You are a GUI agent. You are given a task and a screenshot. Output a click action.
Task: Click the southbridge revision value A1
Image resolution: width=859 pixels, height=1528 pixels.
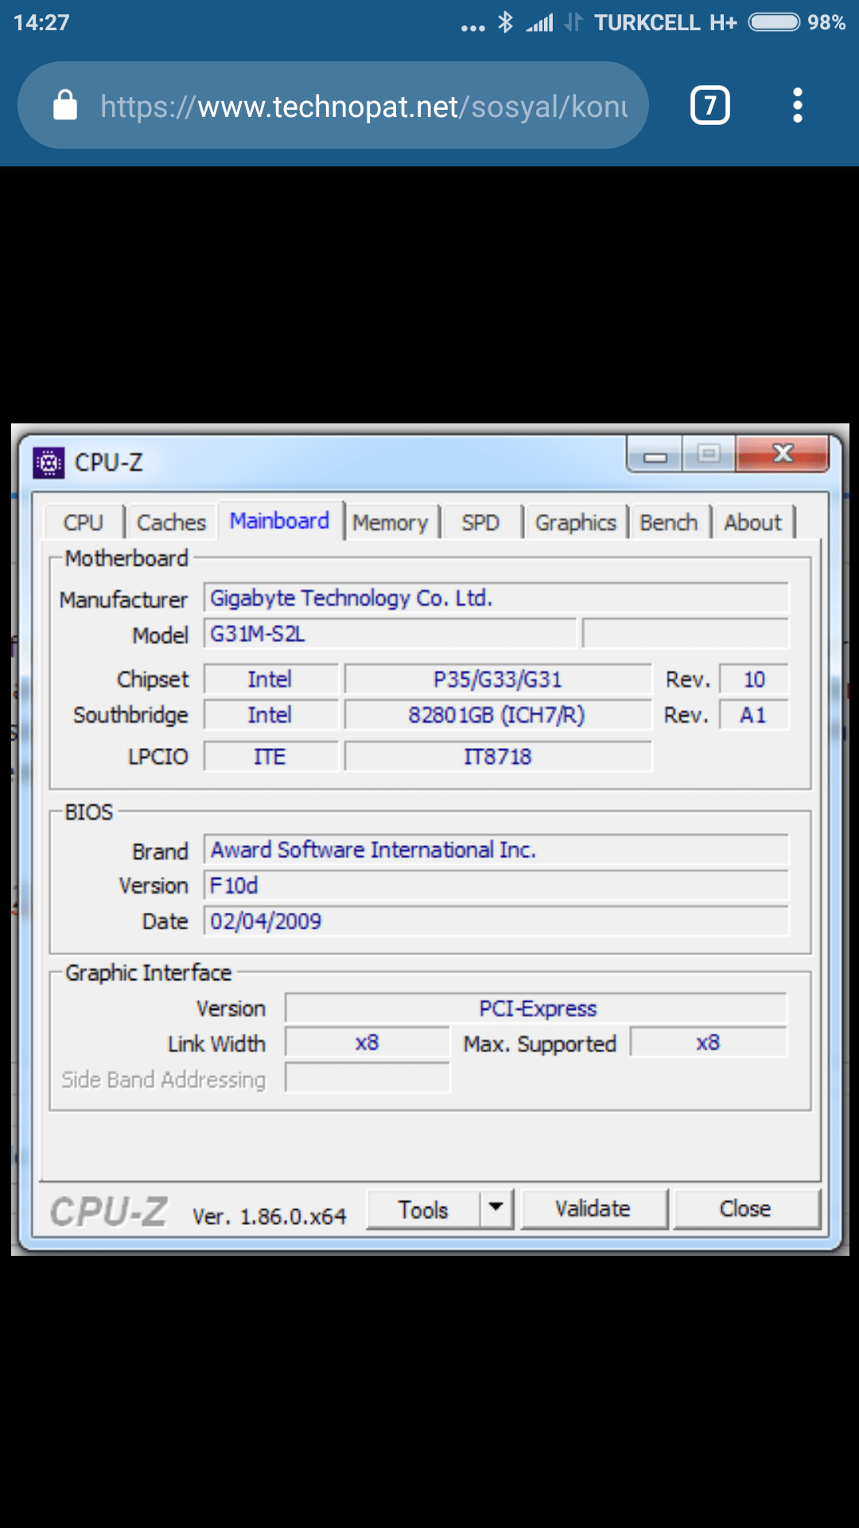click(x=754, y=715)
